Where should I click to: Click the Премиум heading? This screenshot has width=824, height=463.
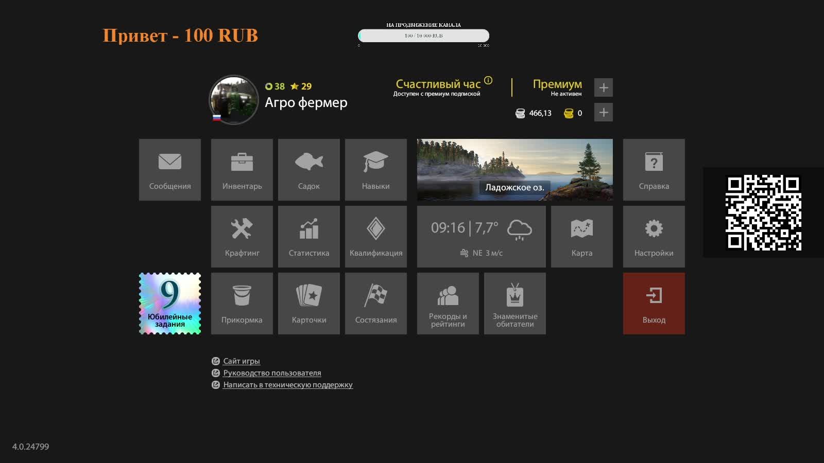pos(557,84)
